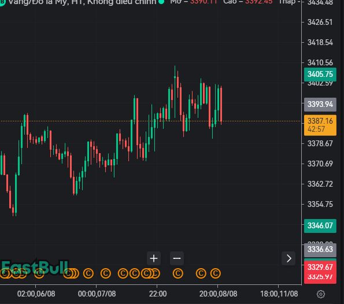Zoom in the chart with the plus button
Image resolution: width=344 pixels, height=304 pixels.
(154, 258)
